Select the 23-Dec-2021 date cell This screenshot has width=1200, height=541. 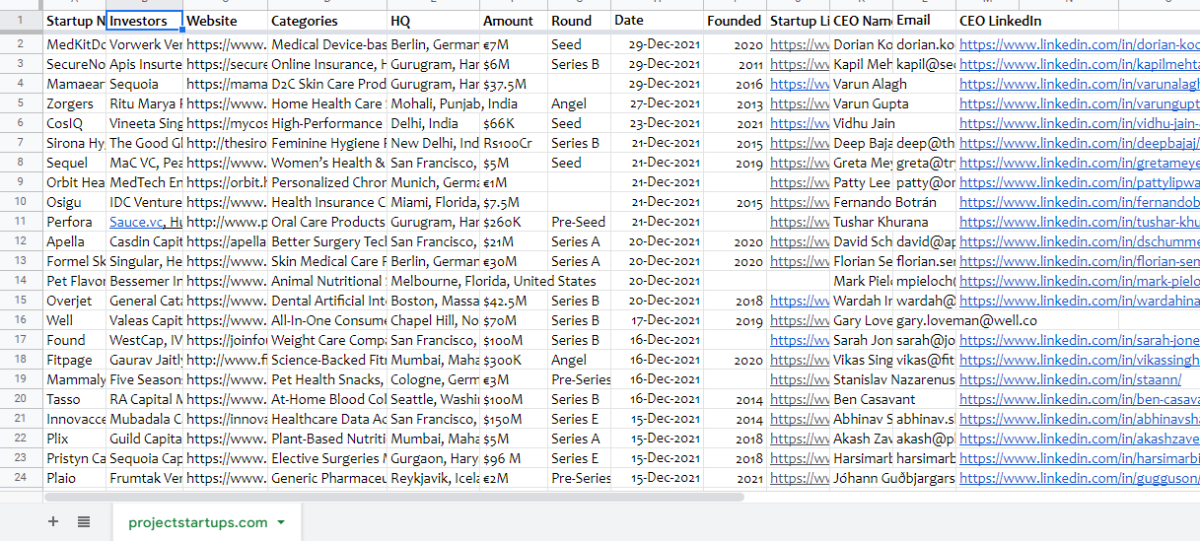point(657,123)
